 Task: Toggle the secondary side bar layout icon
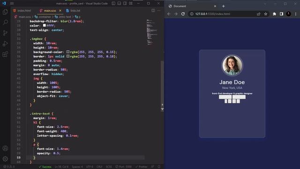125,3
